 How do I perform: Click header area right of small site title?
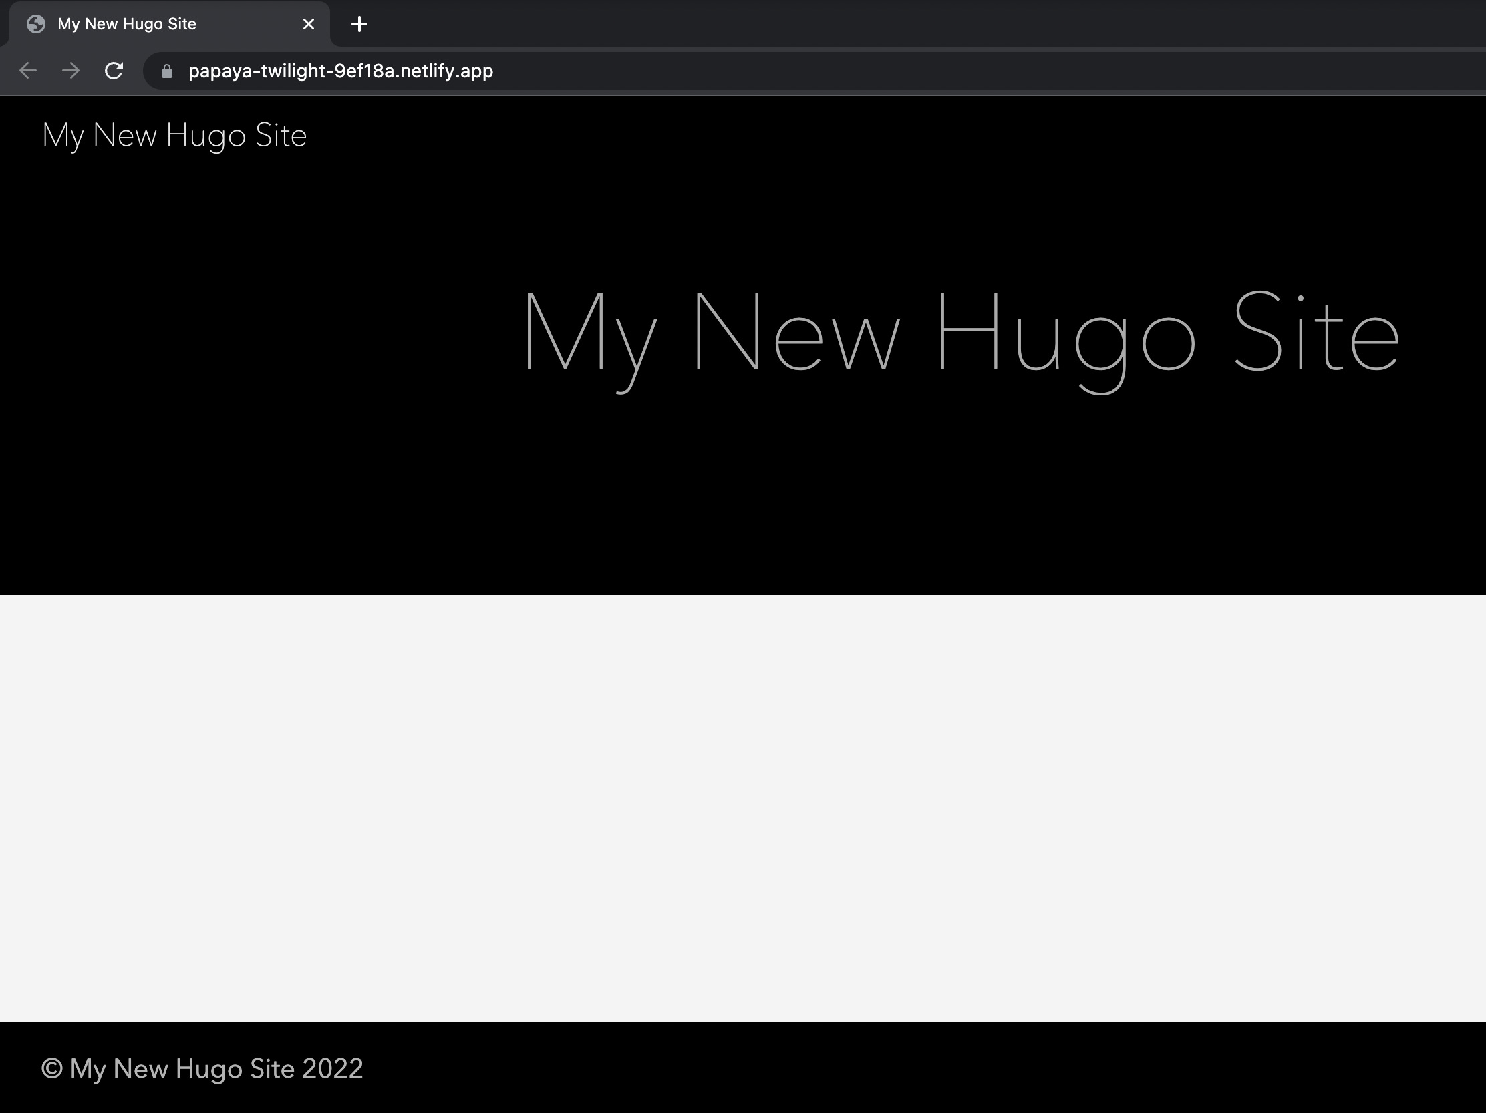873,135
